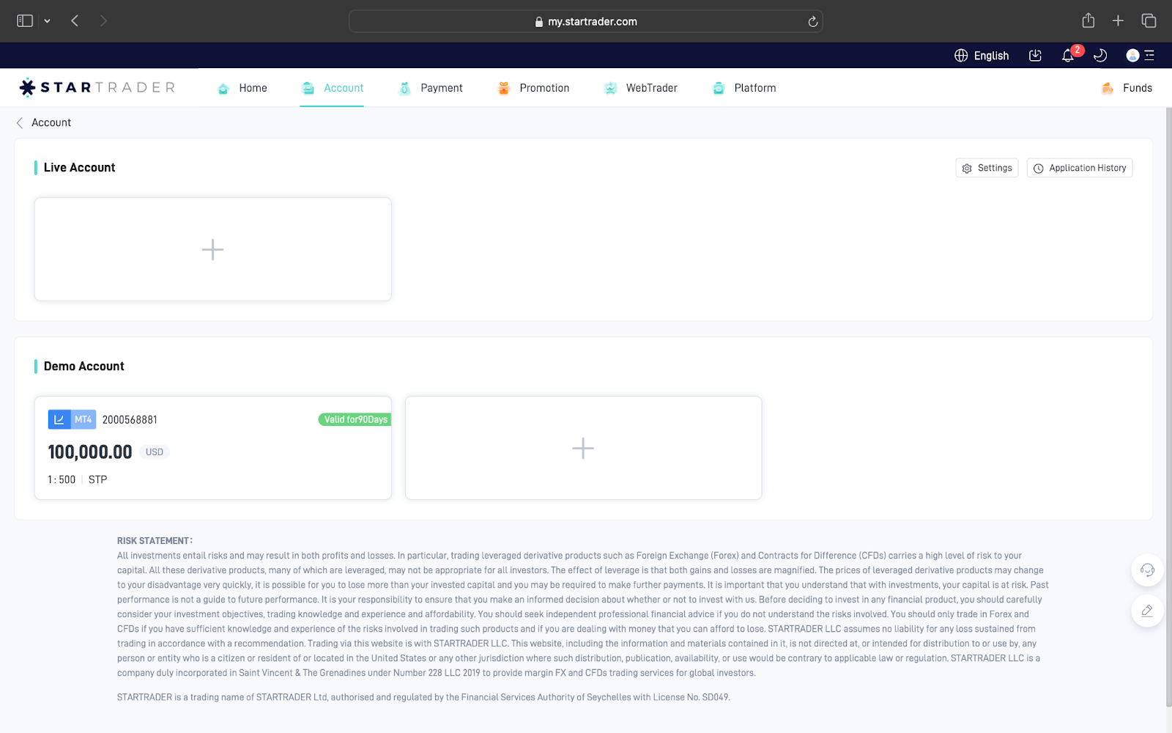
Task: Click the notification bell icon
Action: click(x=1068, y=56)
